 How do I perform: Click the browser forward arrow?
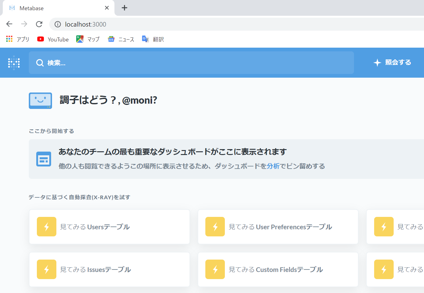[24, 24]
